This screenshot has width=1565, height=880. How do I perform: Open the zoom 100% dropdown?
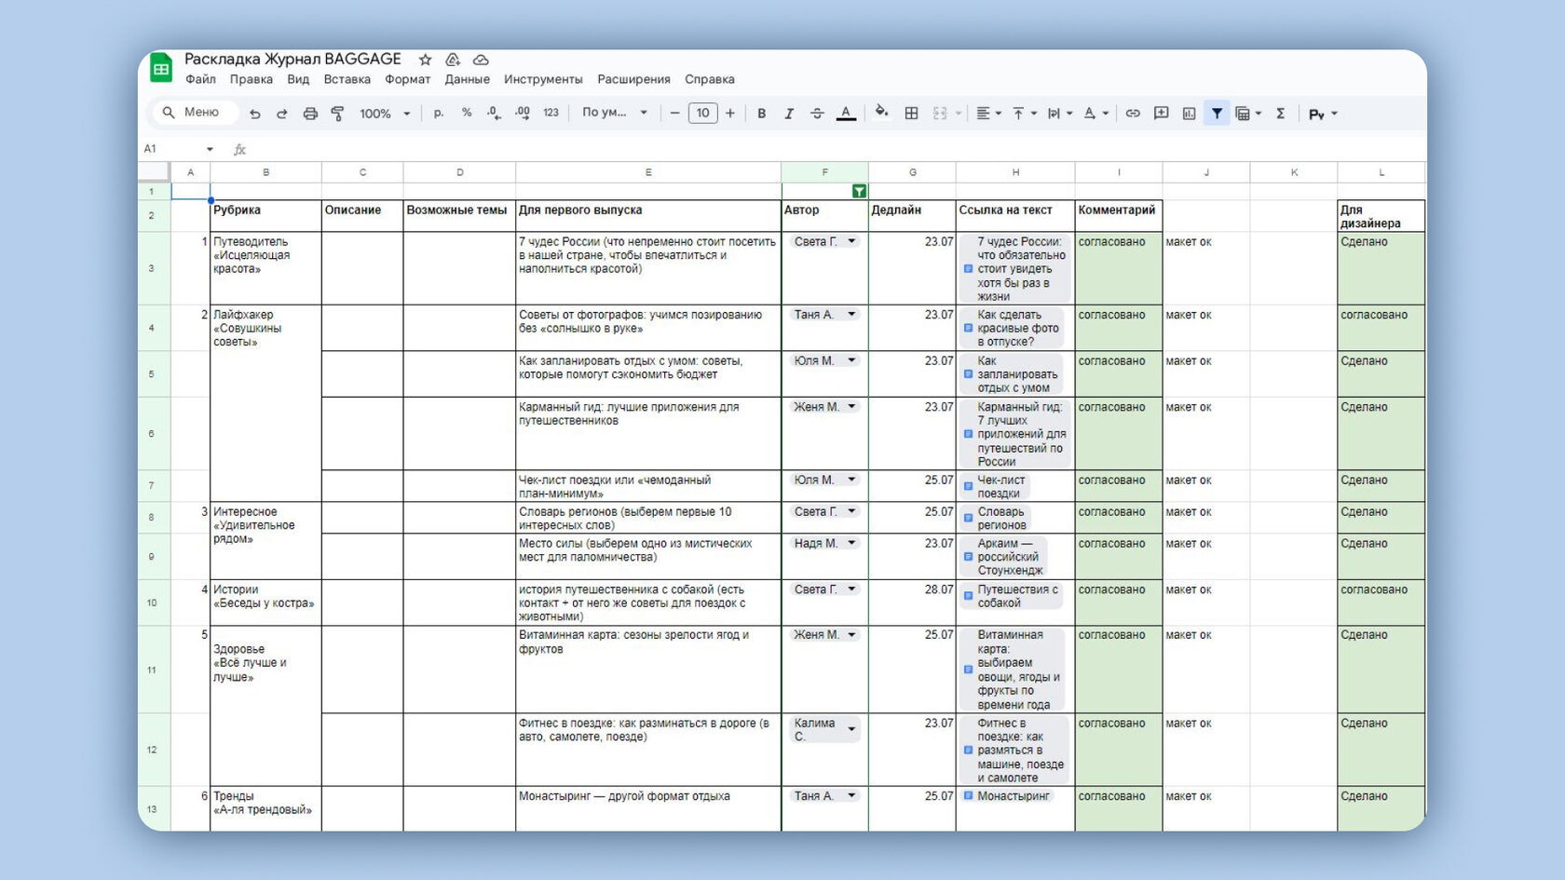[385, 114]
